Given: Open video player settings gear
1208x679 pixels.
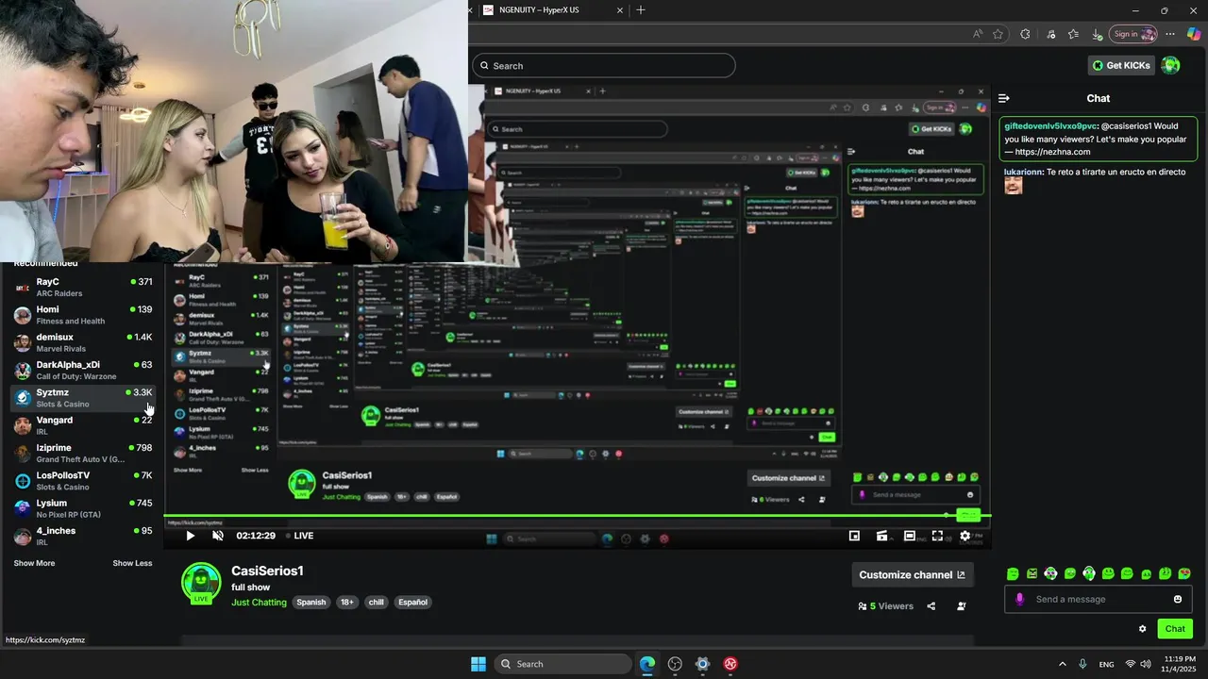Looking at the screenshot, I should pyautogui.click(x=965, y=536).
